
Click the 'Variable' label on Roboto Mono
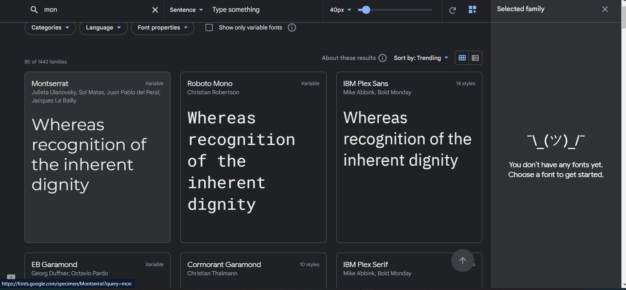310,83
